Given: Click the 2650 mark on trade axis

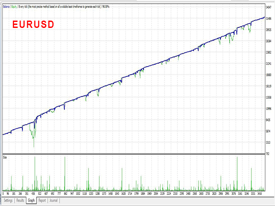Looking at the screenshot, I should coord(201,194).
